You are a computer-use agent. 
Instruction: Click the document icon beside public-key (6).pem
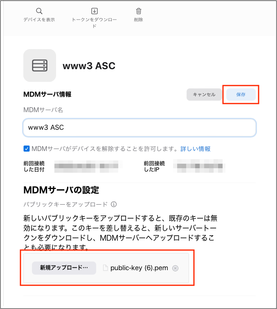pos(106,268)
